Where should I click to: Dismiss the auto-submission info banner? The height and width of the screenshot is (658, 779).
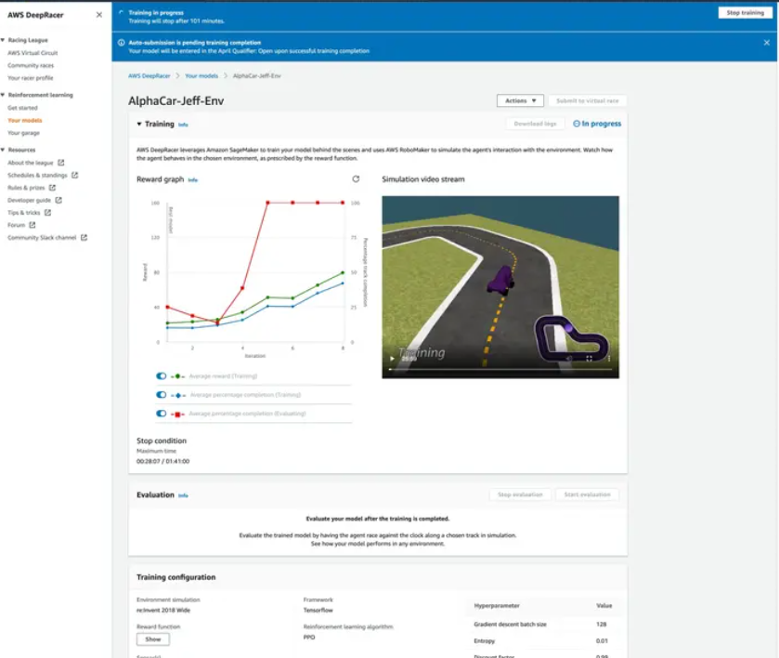[x=767, y=43]
